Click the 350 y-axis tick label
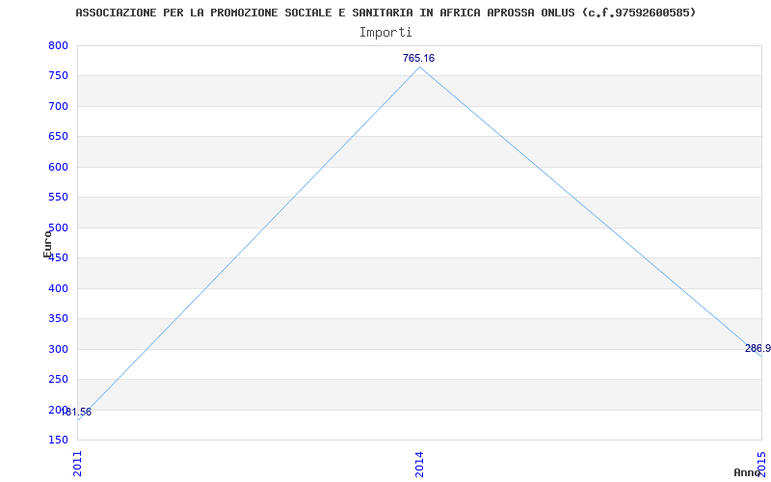 click(x=58, y=319)
